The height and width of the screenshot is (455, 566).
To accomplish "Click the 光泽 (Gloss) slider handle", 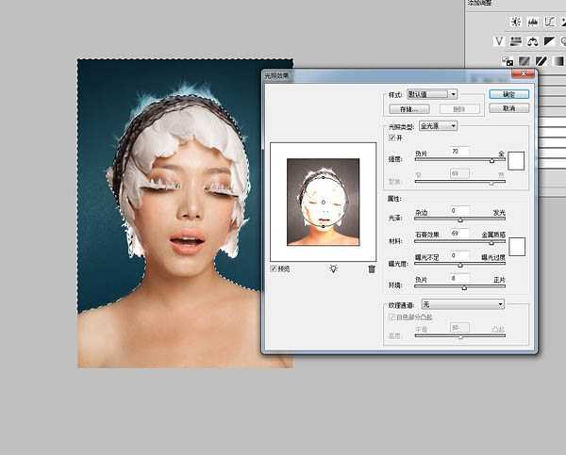I will coord(460,219).
